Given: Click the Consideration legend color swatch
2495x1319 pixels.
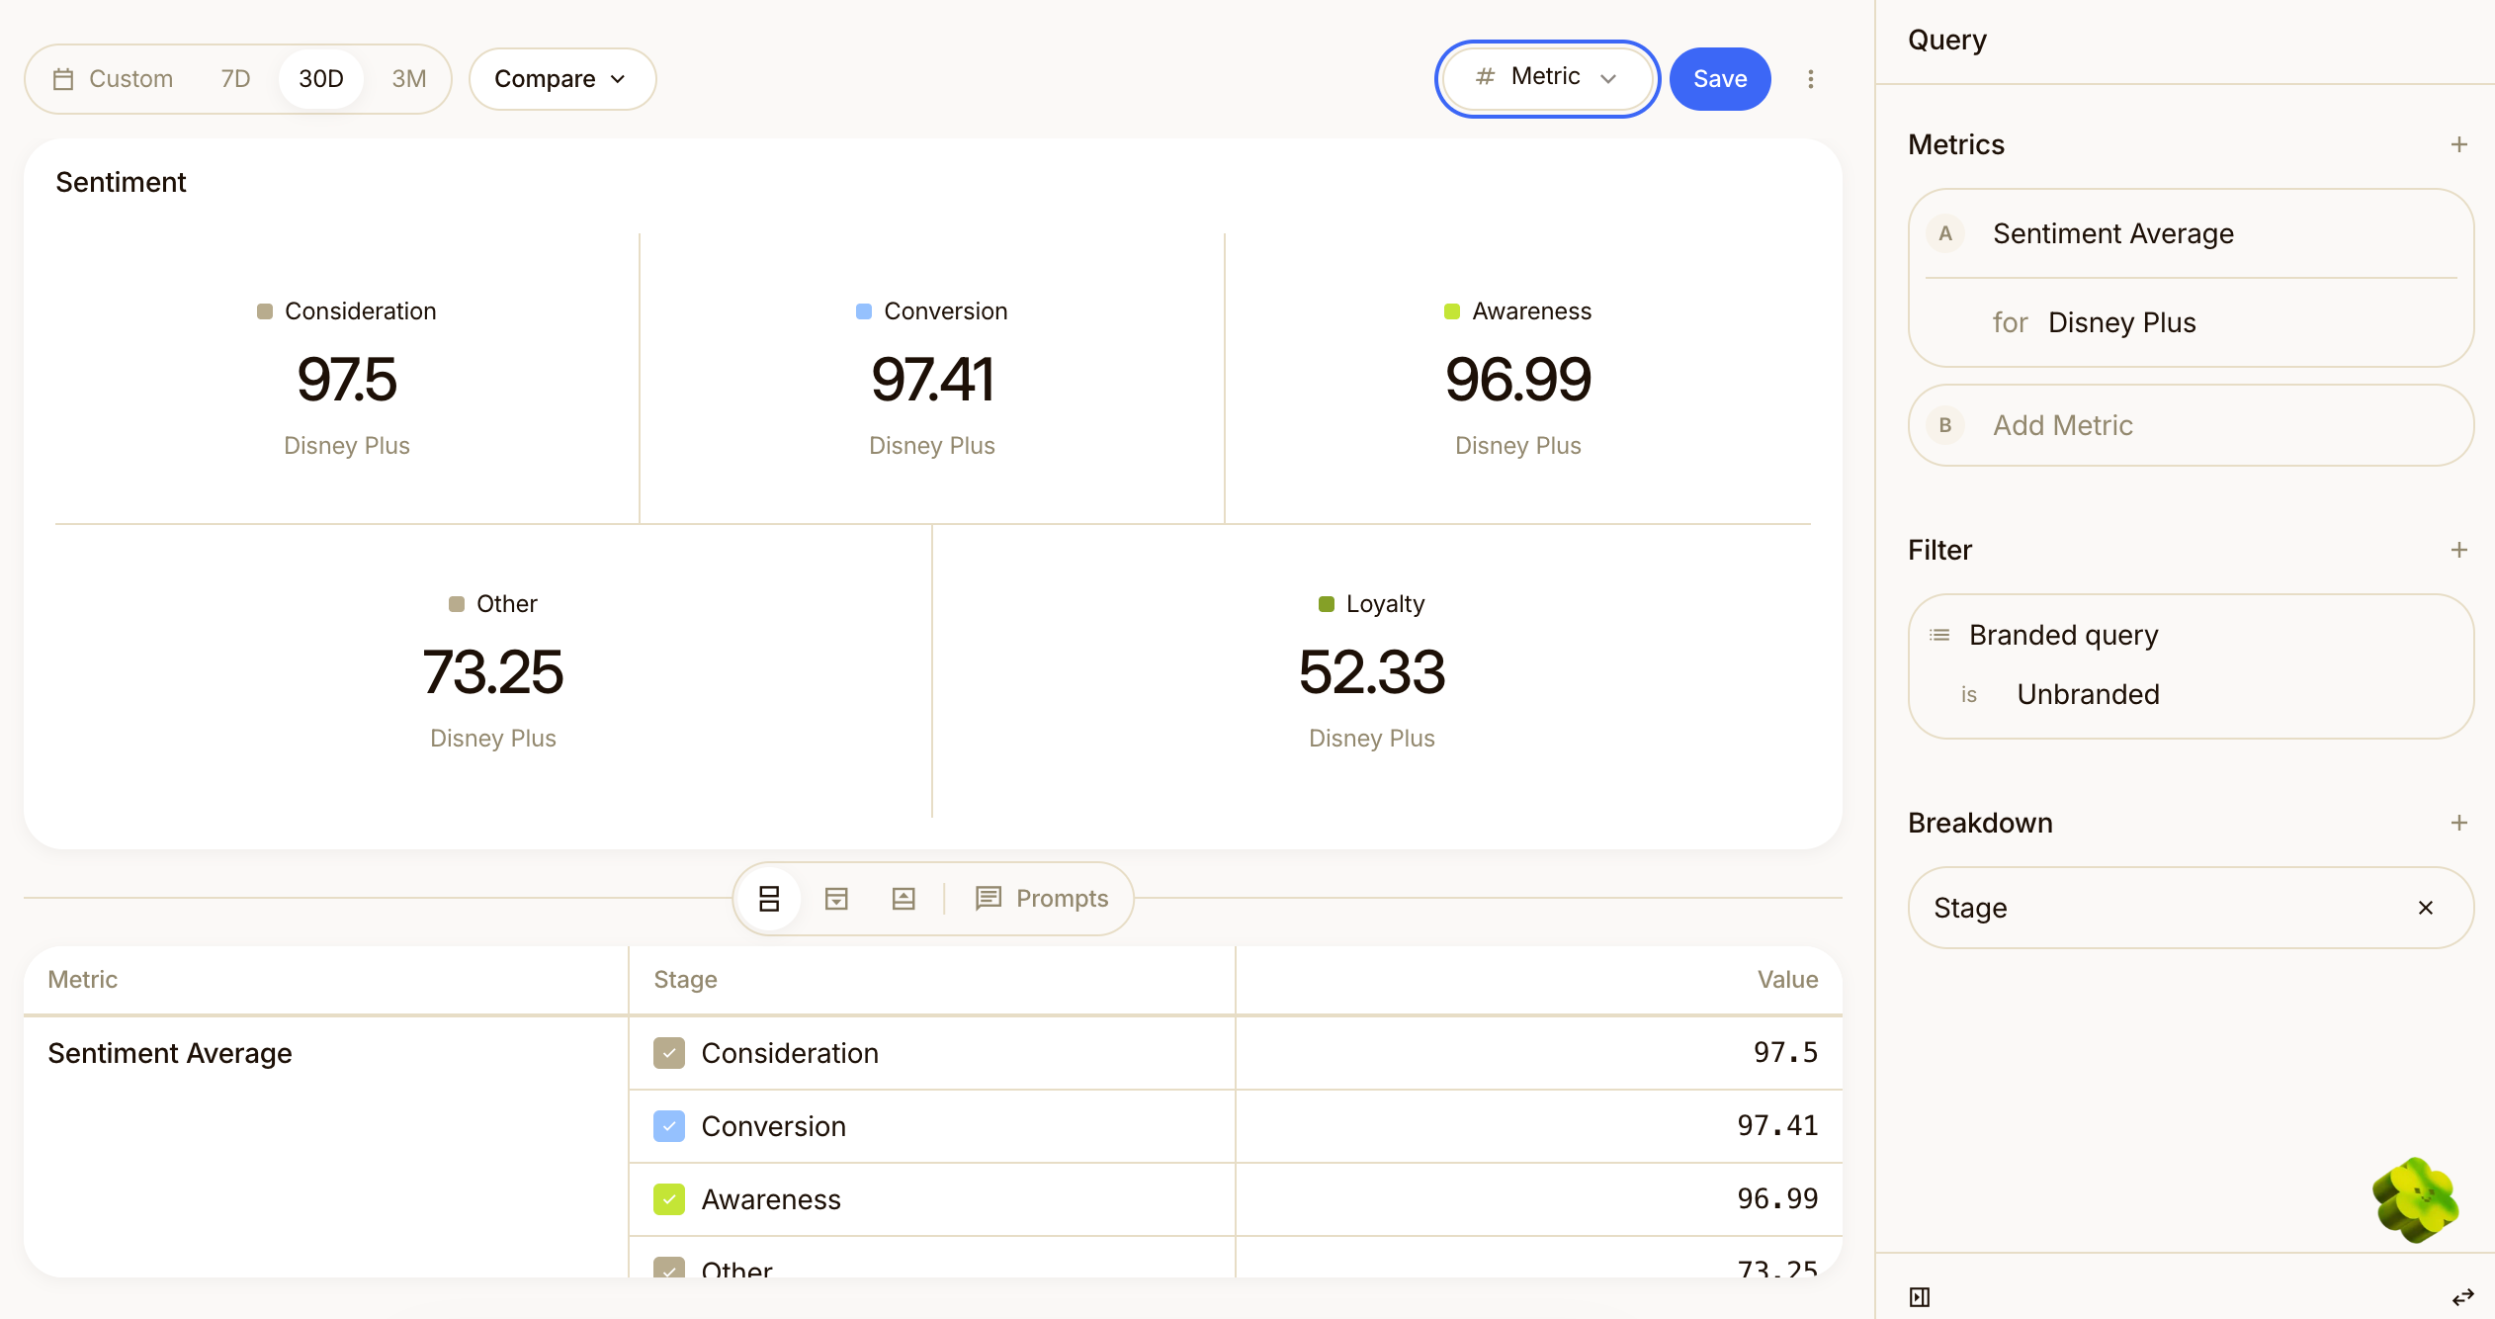Looking at the screenshot, I should [265, 311].
